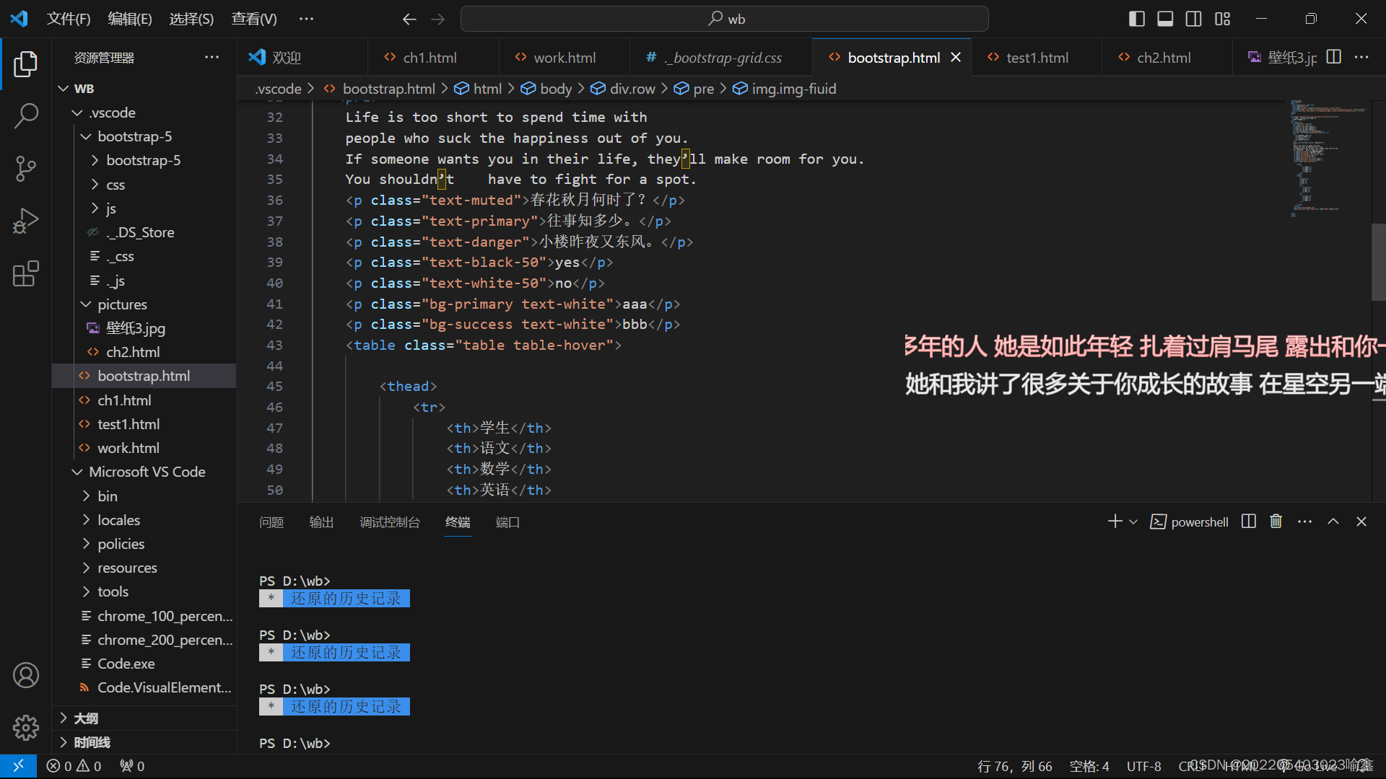Kill terminal with trash can icon
Viewport: 1386px width, 779px height.
coord(1276,521)
